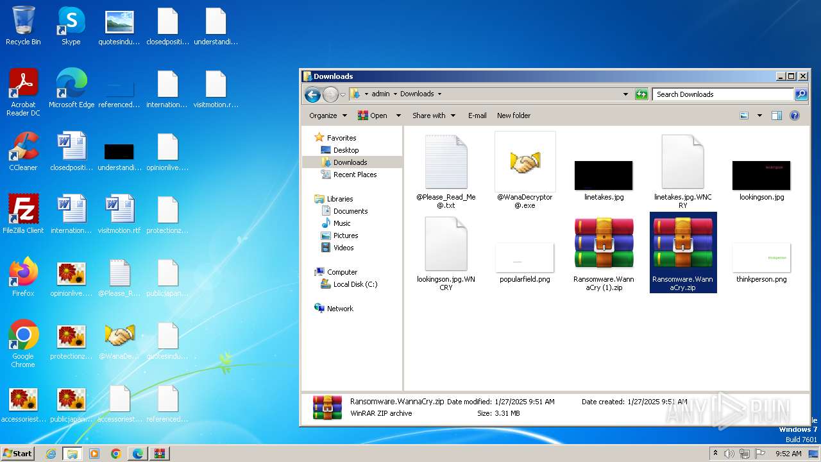The width and height of the screenshot is (821, 462).
Task: Click the Open toolbar button
Action: pyautogui.click(x=373, y=116)
